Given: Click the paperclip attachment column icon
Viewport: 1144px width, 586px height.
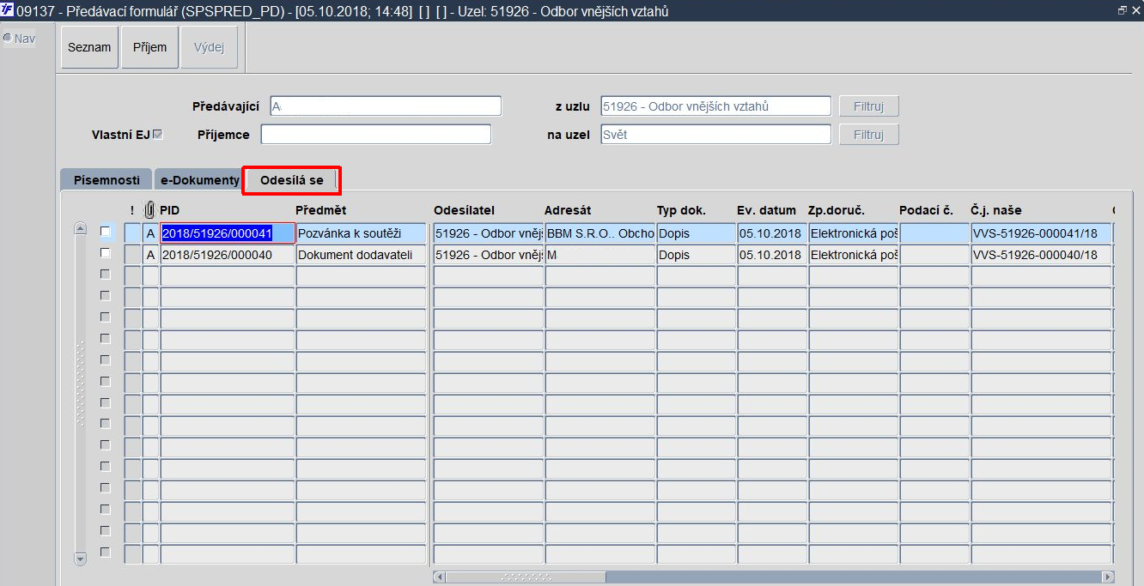Looking at the screenshot, I should point(150,209).
